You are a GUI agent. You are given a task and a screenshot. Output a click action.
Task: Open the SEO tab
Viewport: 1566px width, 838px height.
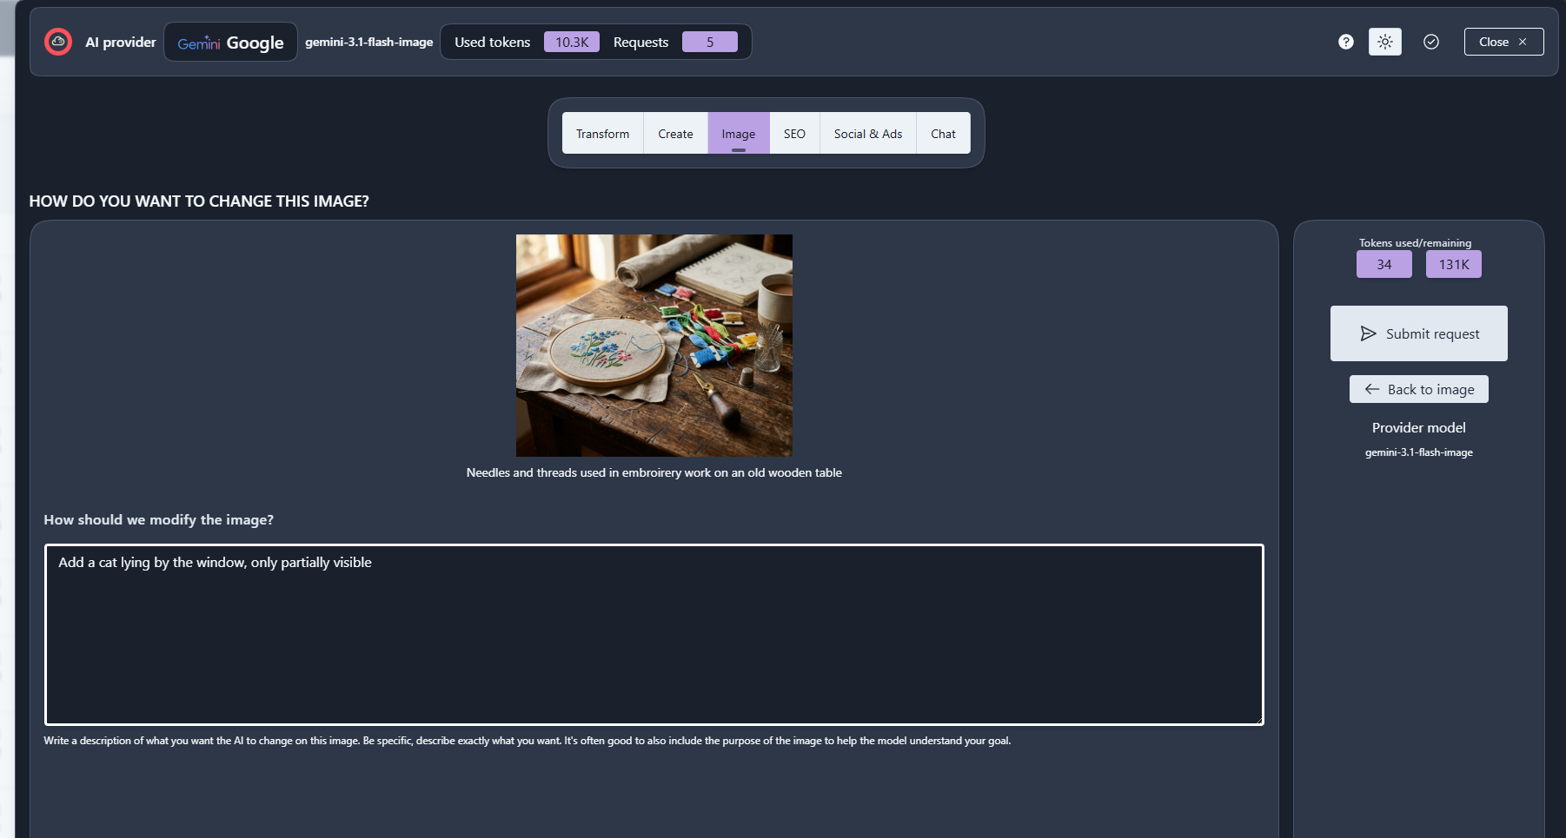pyautogui.click(x=794, y=134)
